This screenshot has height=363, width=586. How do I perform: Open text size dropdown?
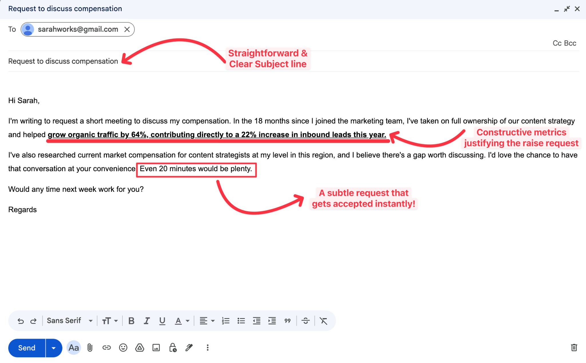110,321
